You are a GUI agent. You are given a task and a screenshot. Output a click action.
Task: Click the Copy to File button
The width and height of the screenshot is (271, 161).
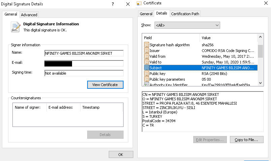pos(246,140)
